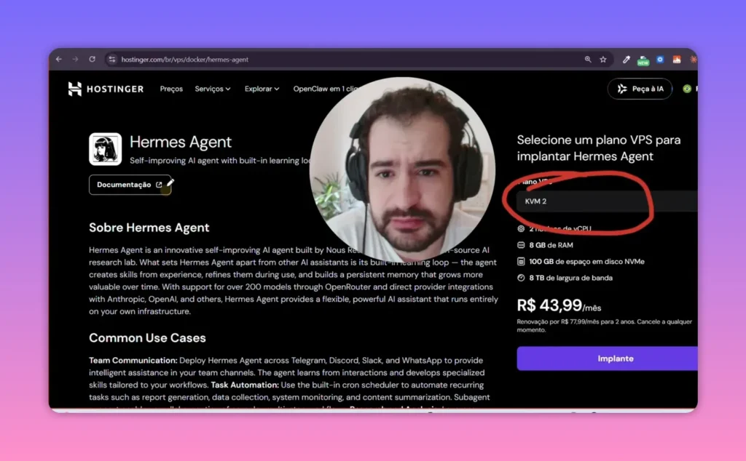Click Selecione um plano VPS heading
746x461 pixels.
tap(599, 148)
